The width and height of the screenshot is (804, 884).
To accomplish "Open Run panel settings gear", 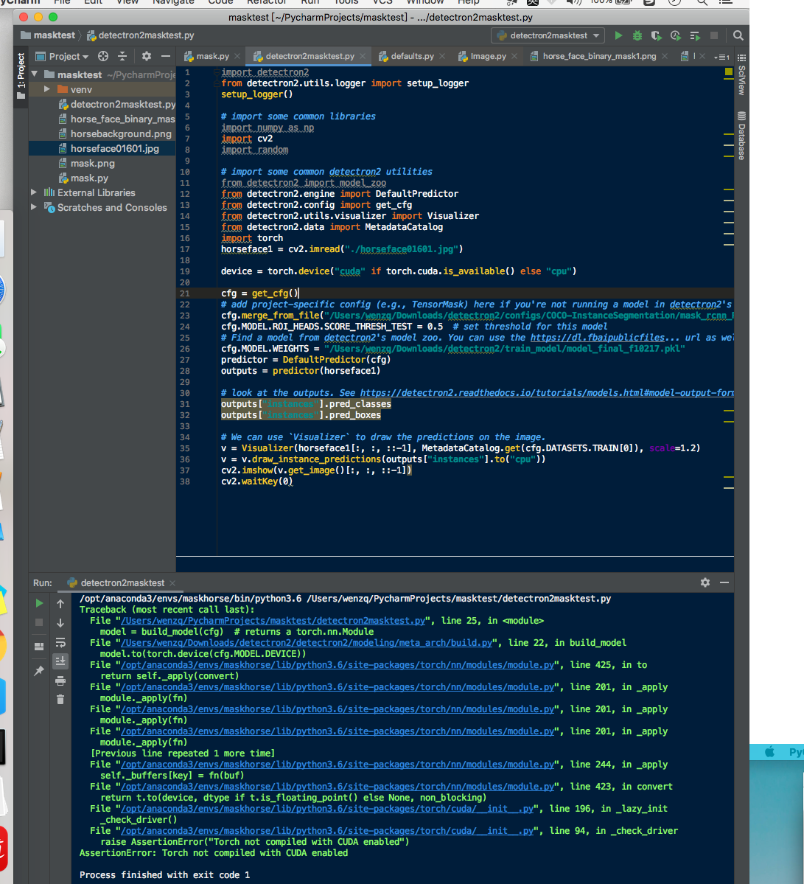I will point(705,582).
